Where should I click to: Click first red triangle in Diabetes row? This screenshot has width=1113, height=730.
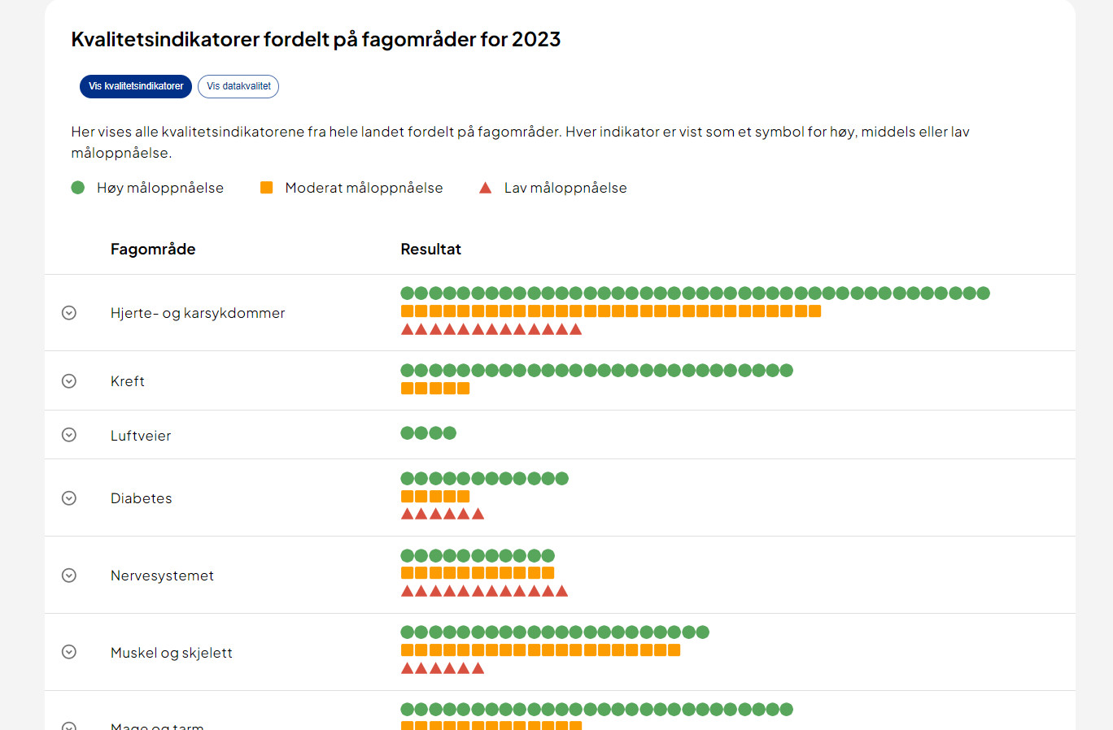coord(408,514)
